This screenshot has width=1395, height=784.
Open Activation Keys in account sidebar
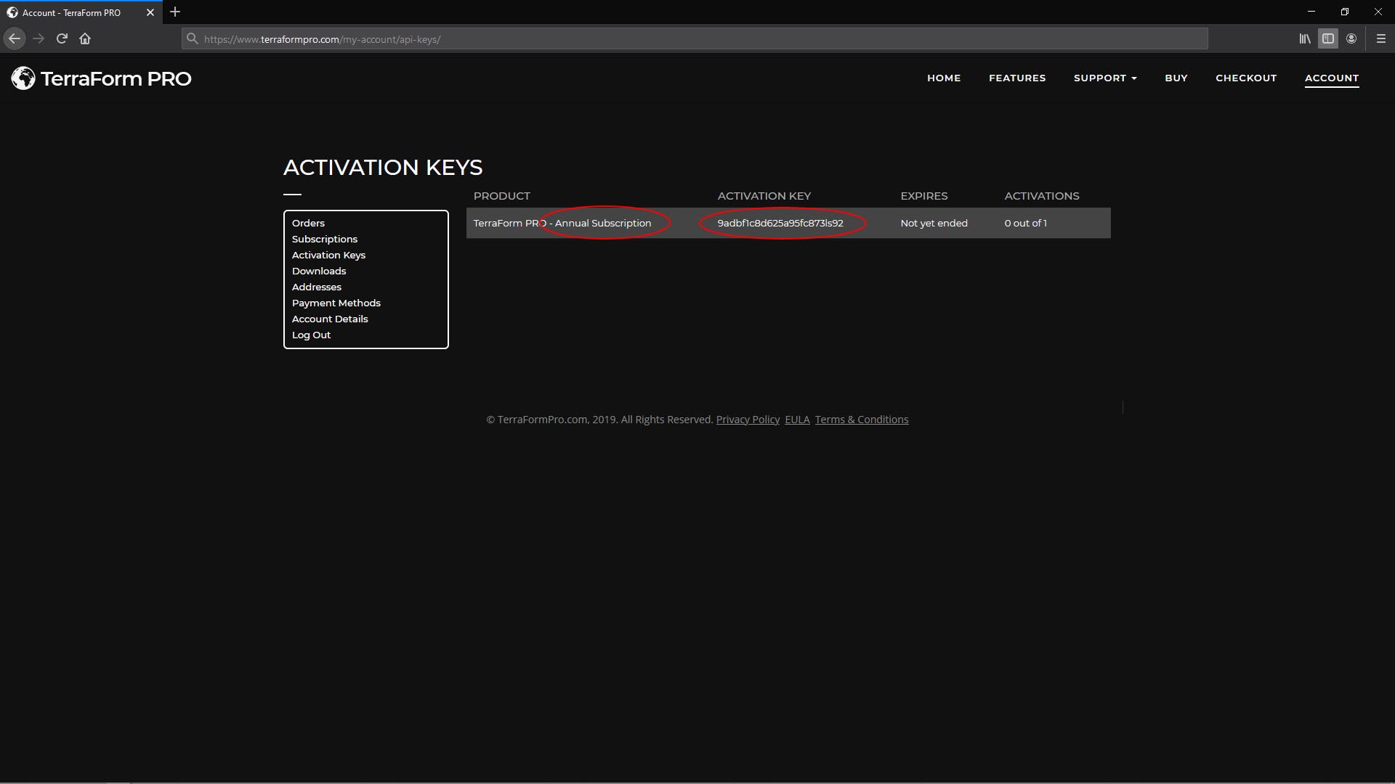(x=328, y=255)
